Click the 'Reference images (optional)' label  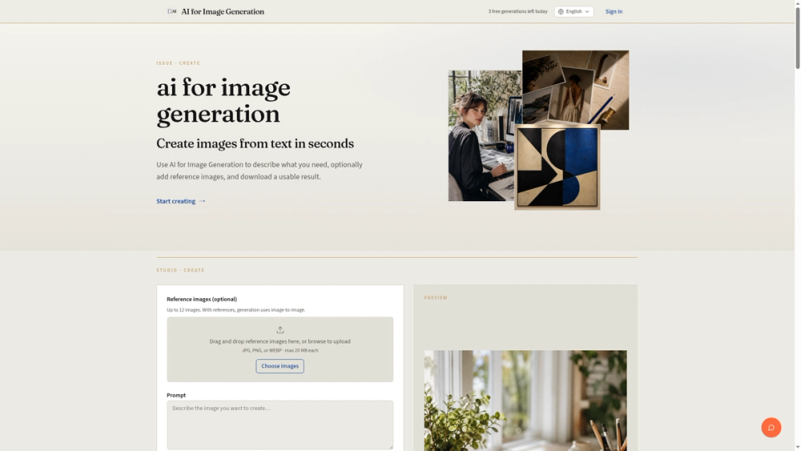[202, 300]
